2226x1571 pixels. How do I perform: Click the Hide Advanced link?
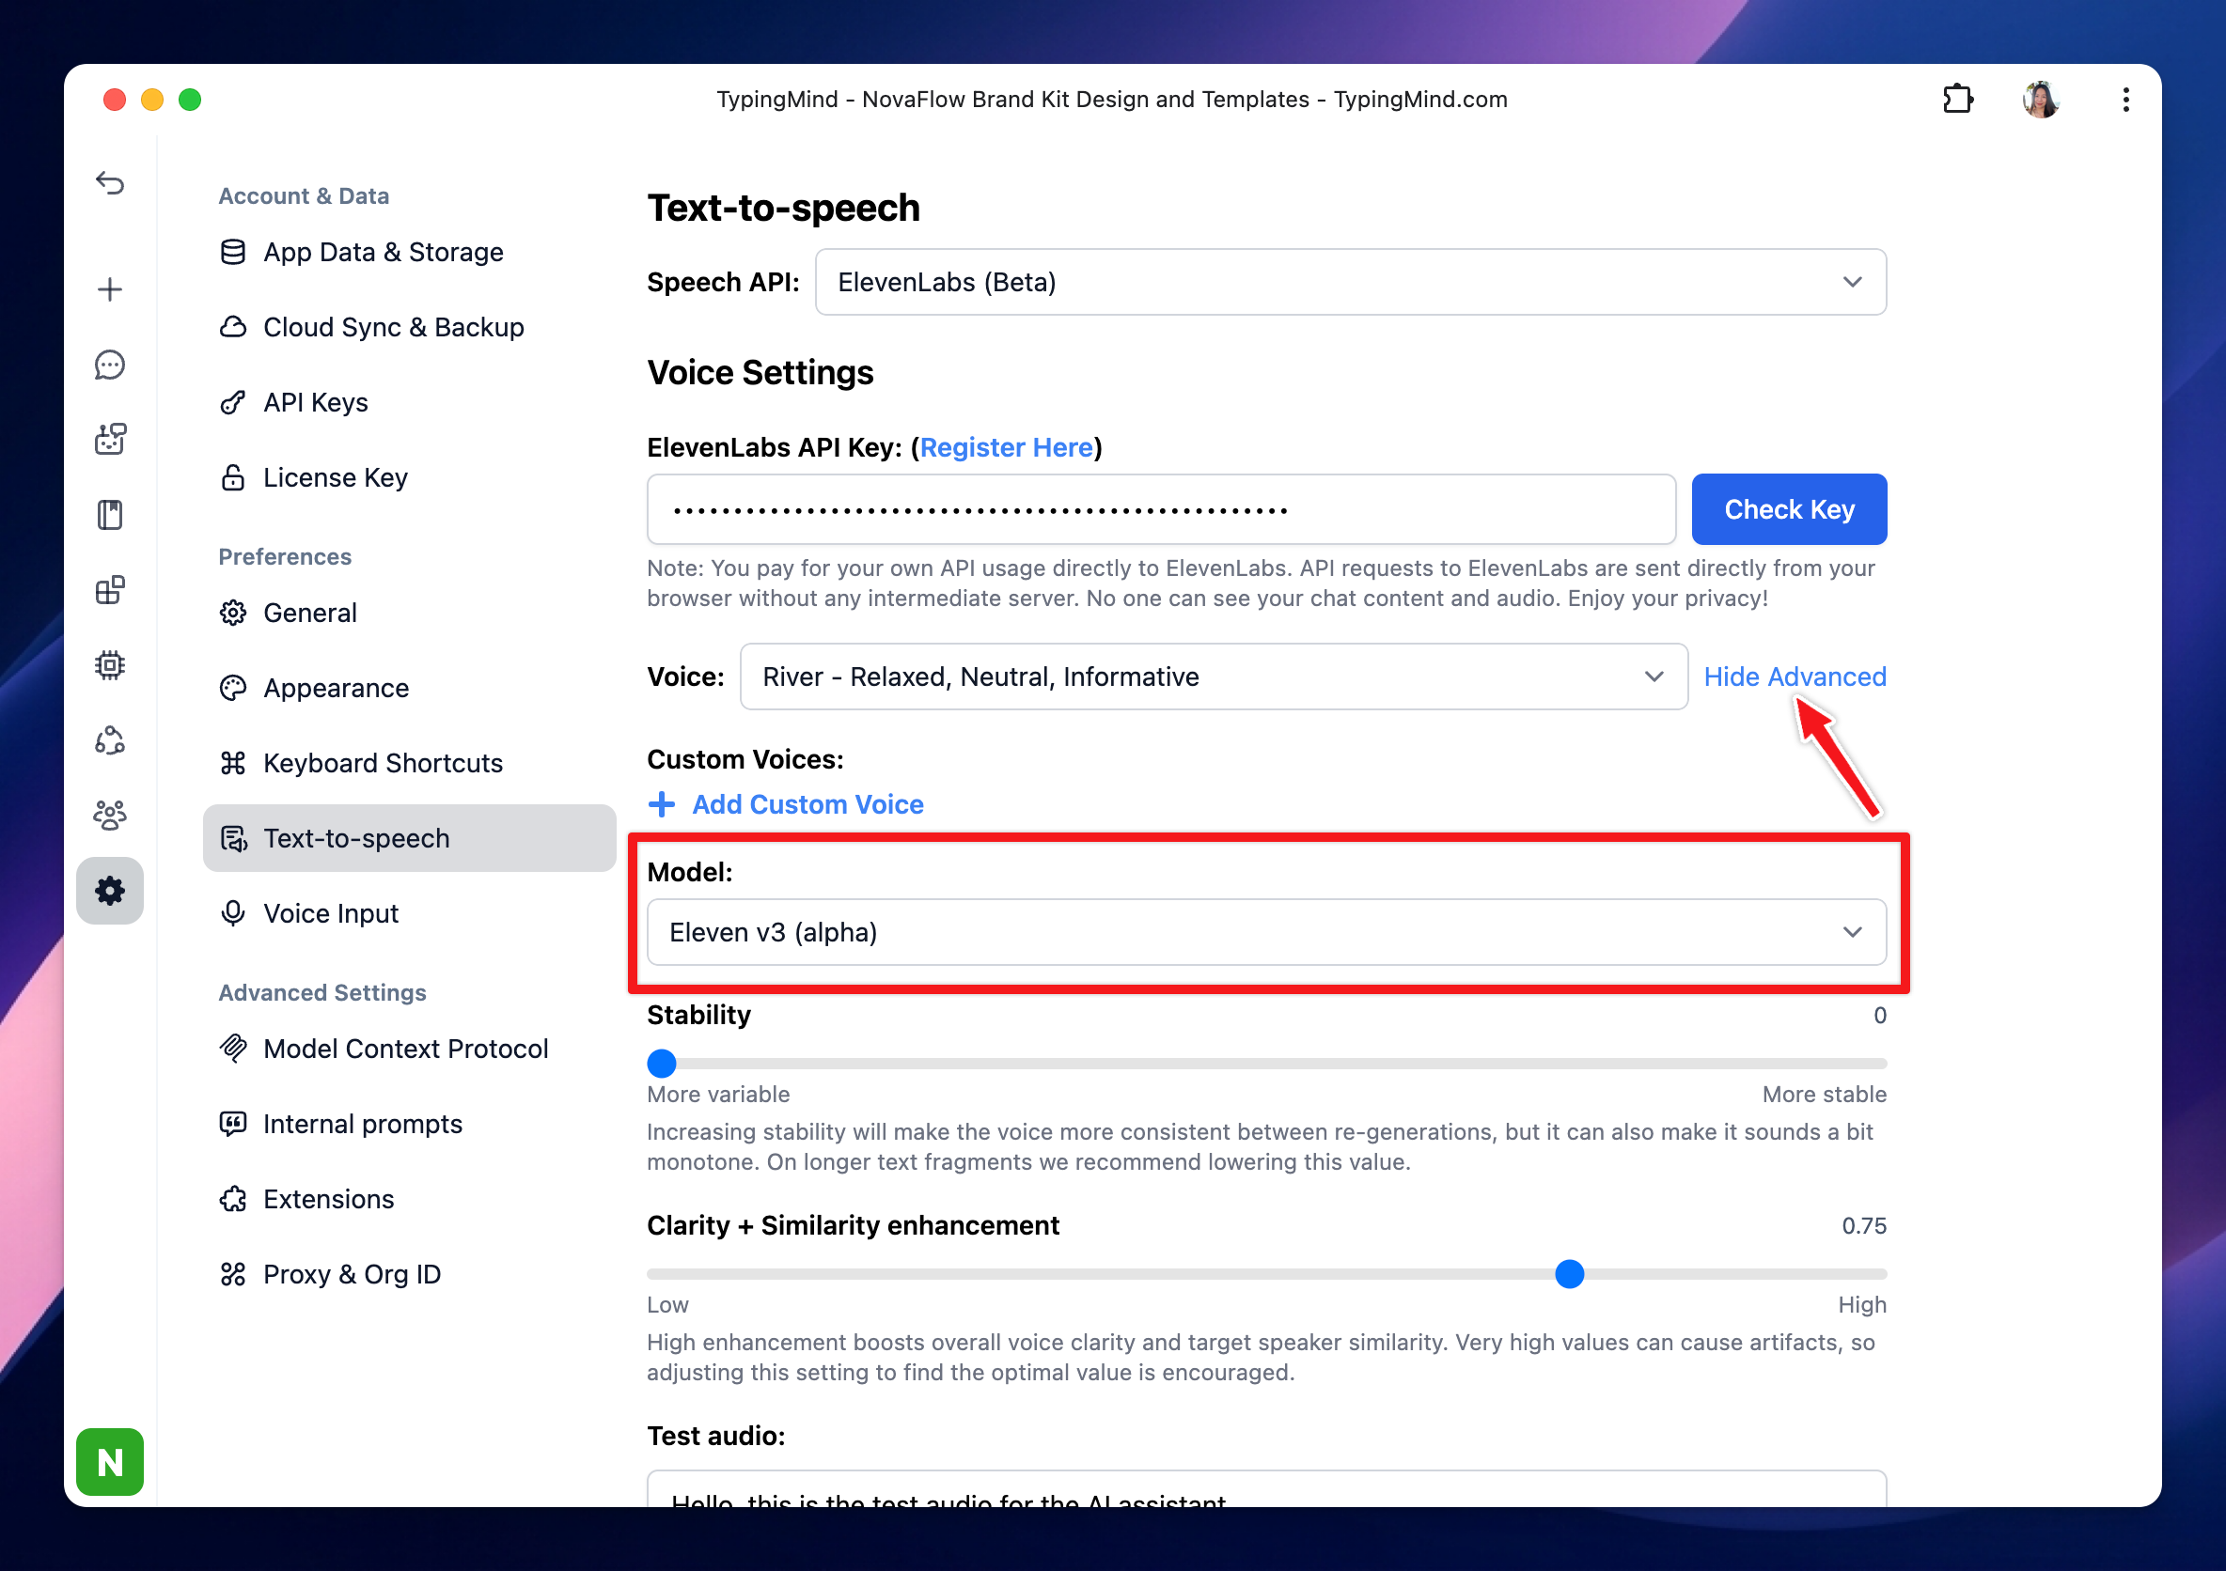click(1795, 677)
